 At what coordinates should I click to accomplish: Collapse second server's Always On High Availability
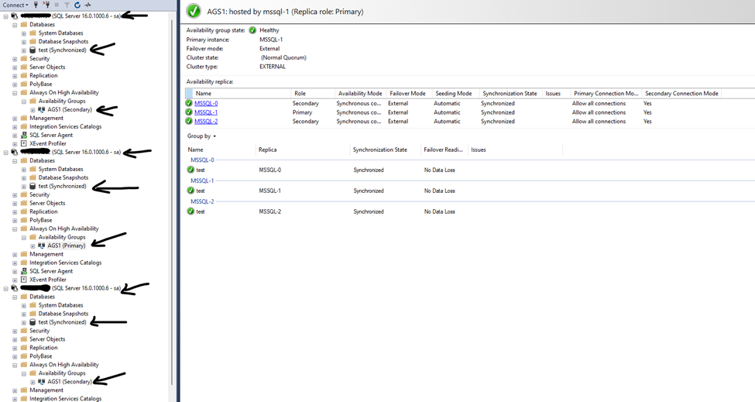(15, 229)
